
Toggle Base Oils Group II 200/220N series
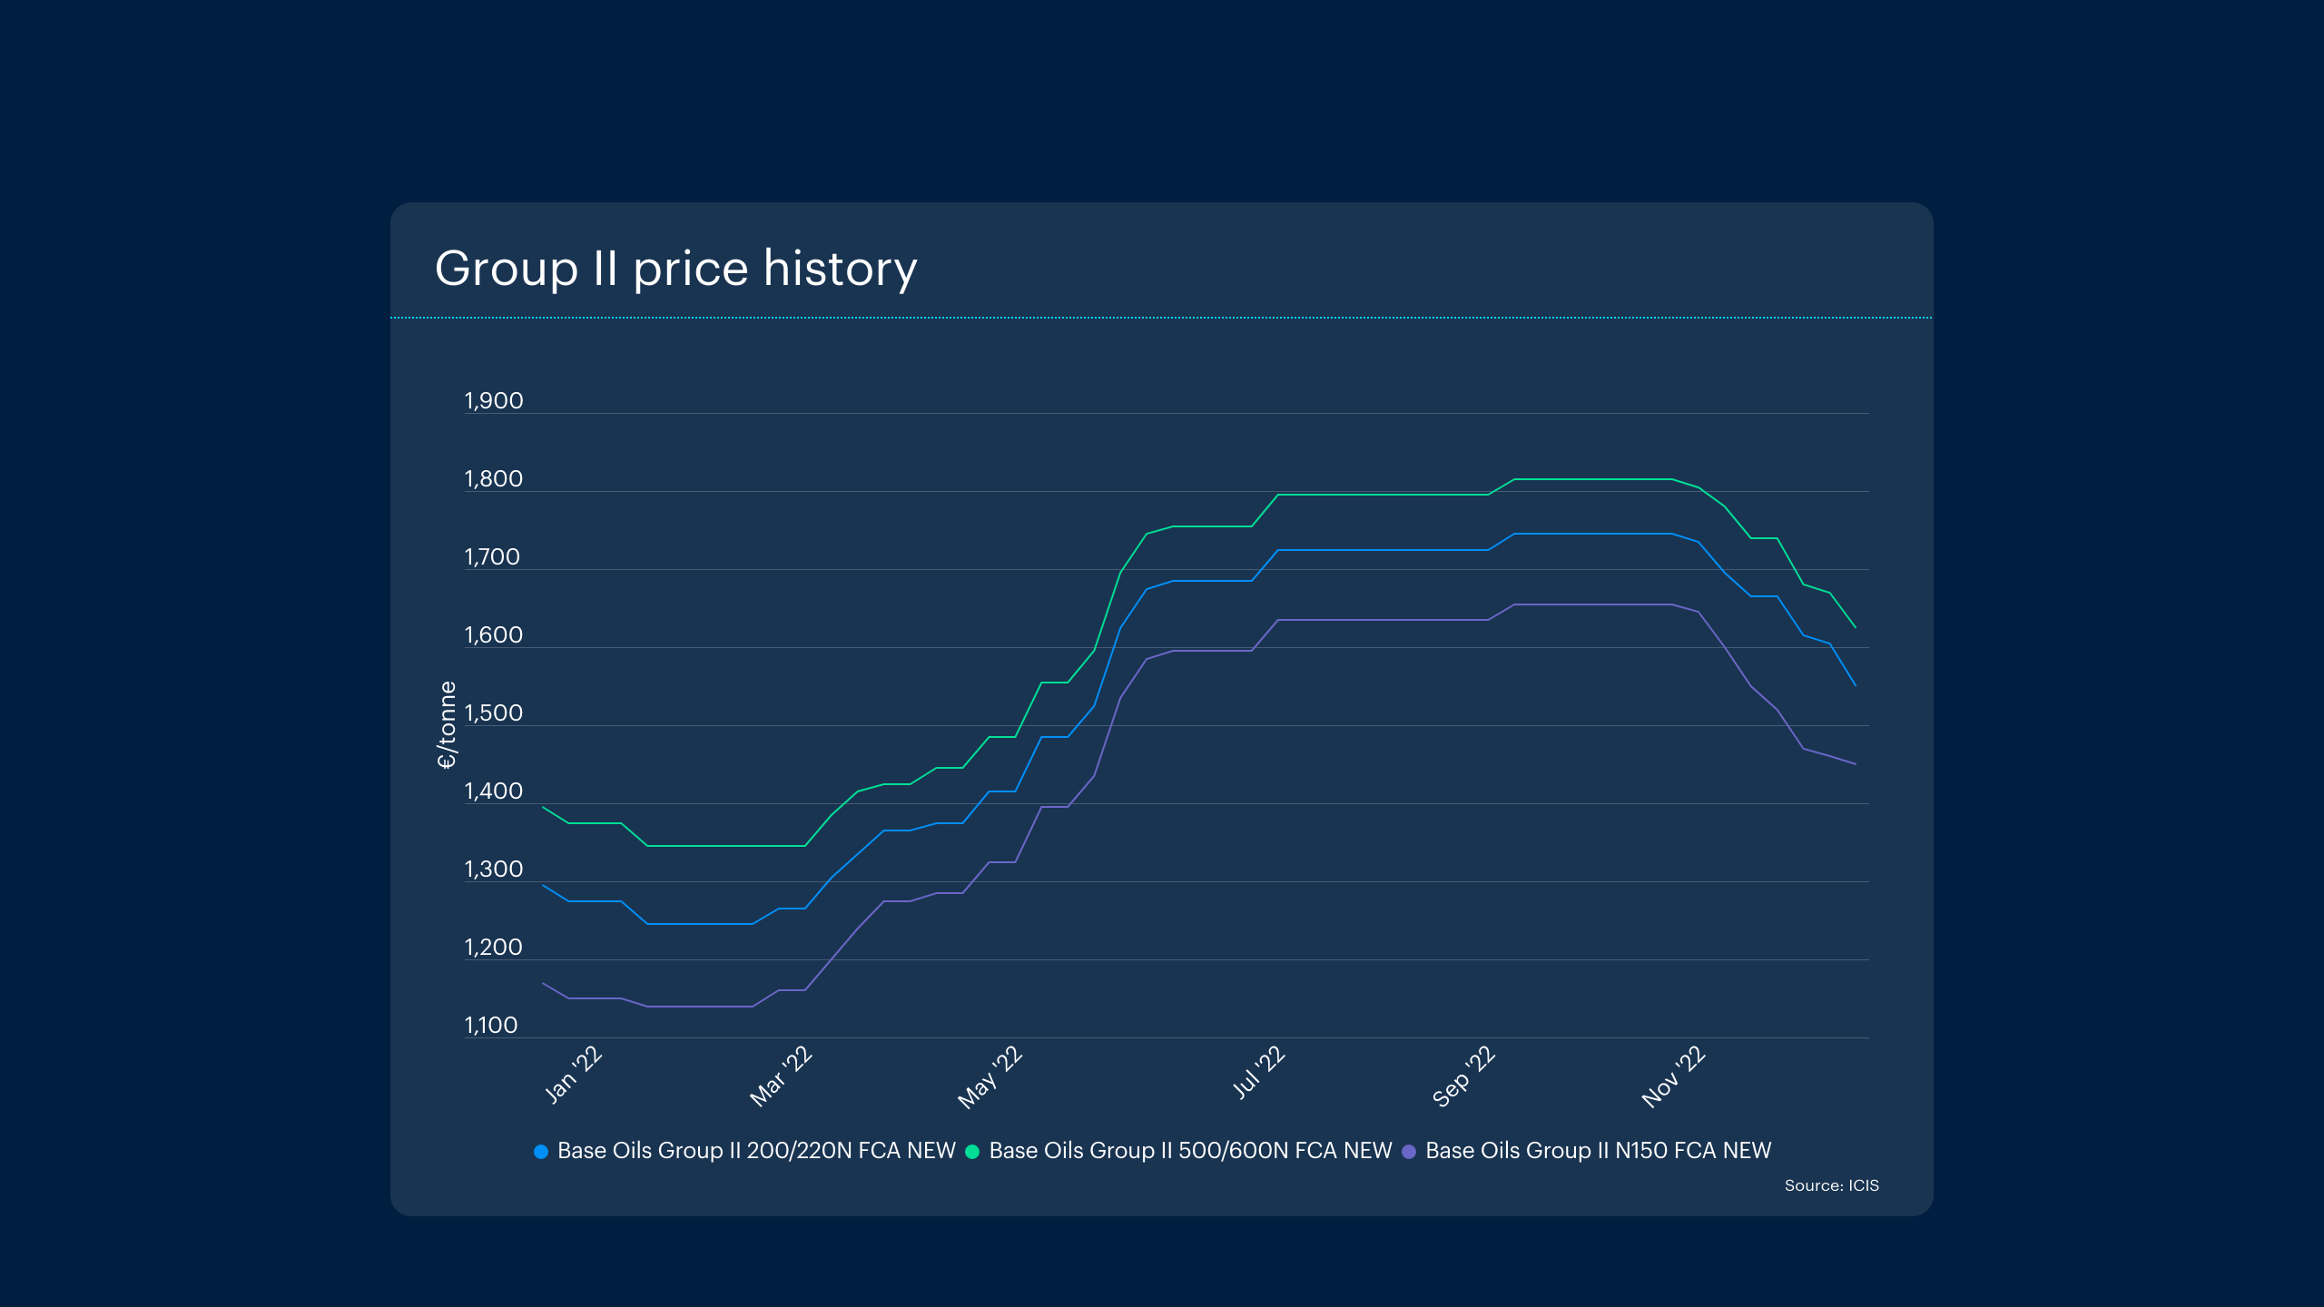756,1151
